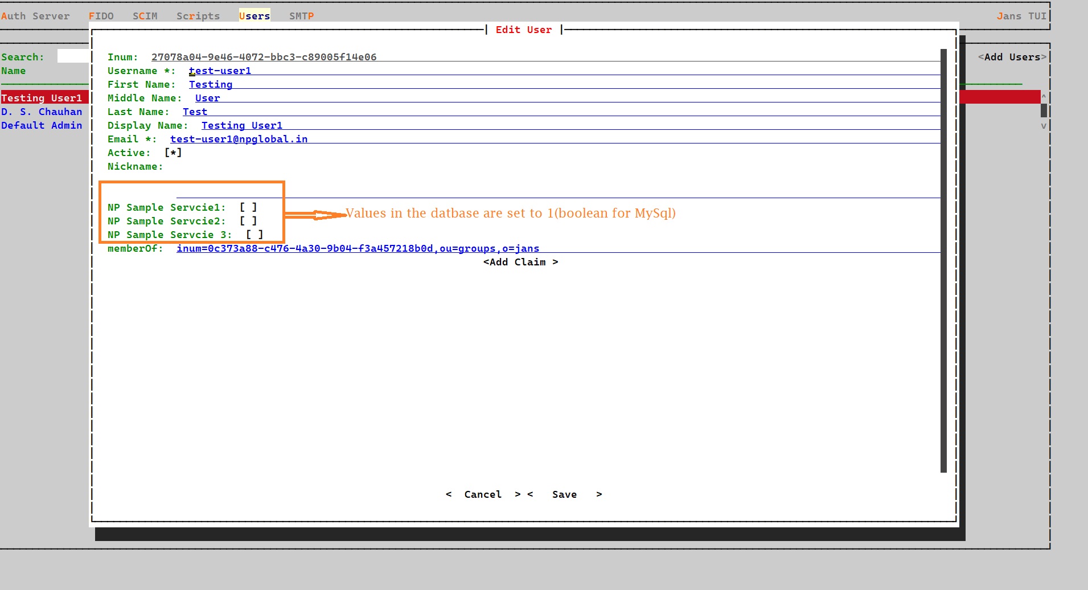Edit the Display Name field
Image resolution: width=1088 pixels, height=590 pixels.
click(571, 125)
